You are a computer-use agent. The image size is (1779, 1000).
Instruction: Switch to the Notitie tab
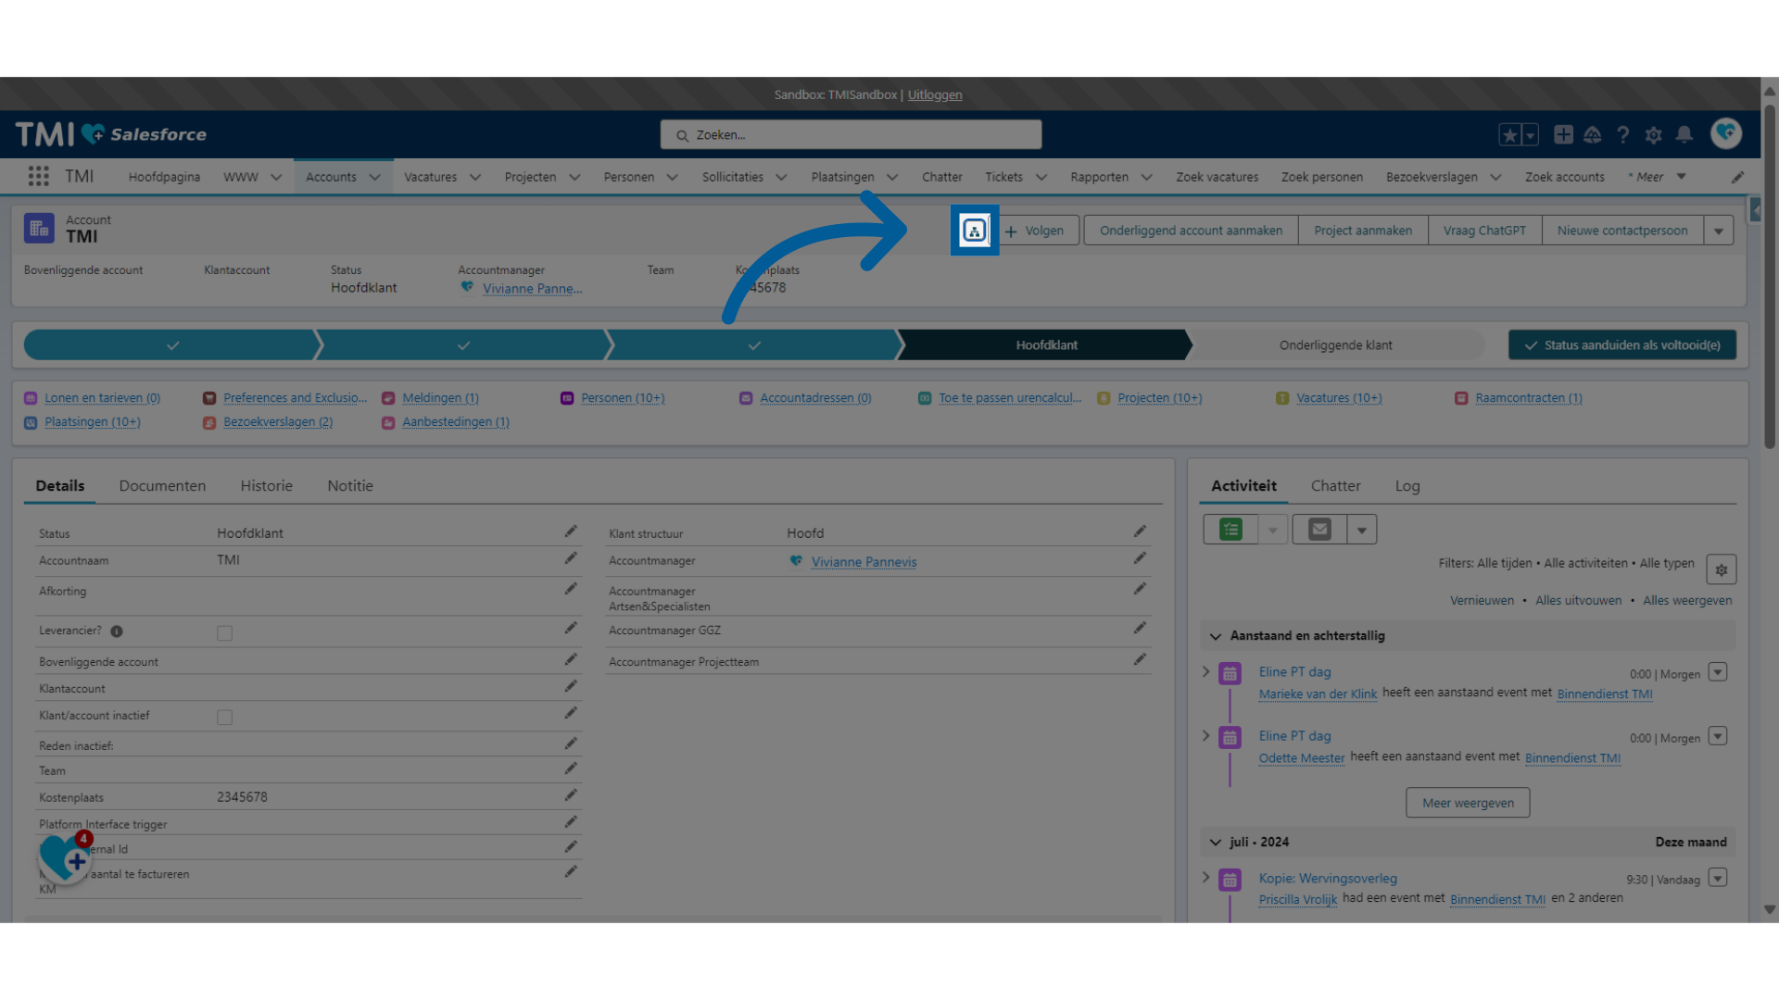pos(350,486)
